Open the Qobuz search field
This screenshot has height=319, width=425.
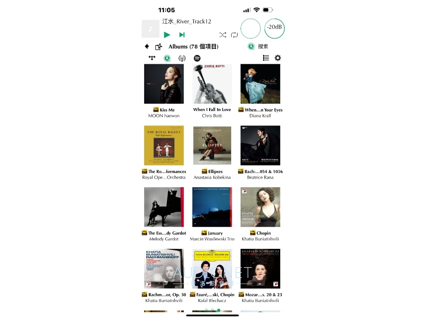coord(258,46)
